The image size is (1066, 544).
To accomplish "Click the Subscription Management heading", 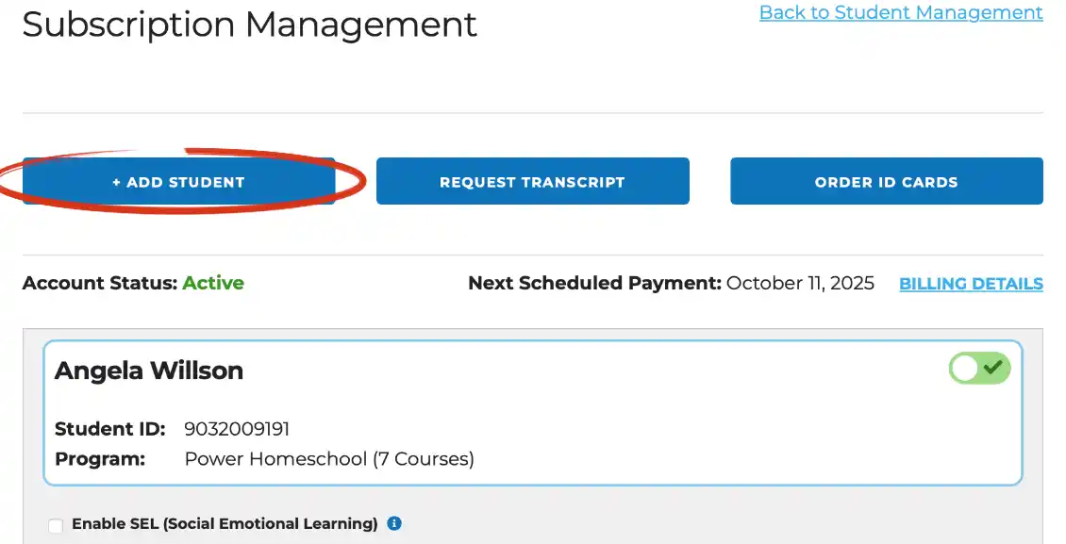I will point(249,25).
